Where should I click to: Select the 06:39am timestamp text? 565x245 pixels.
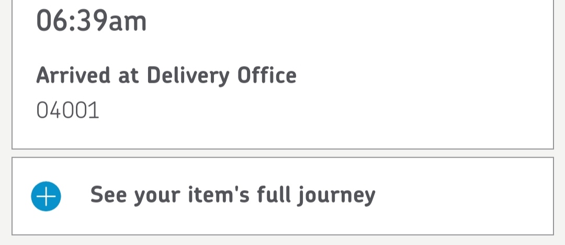[x=91, y=21]
